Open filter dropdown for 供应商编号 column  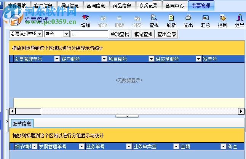(198, 59)
